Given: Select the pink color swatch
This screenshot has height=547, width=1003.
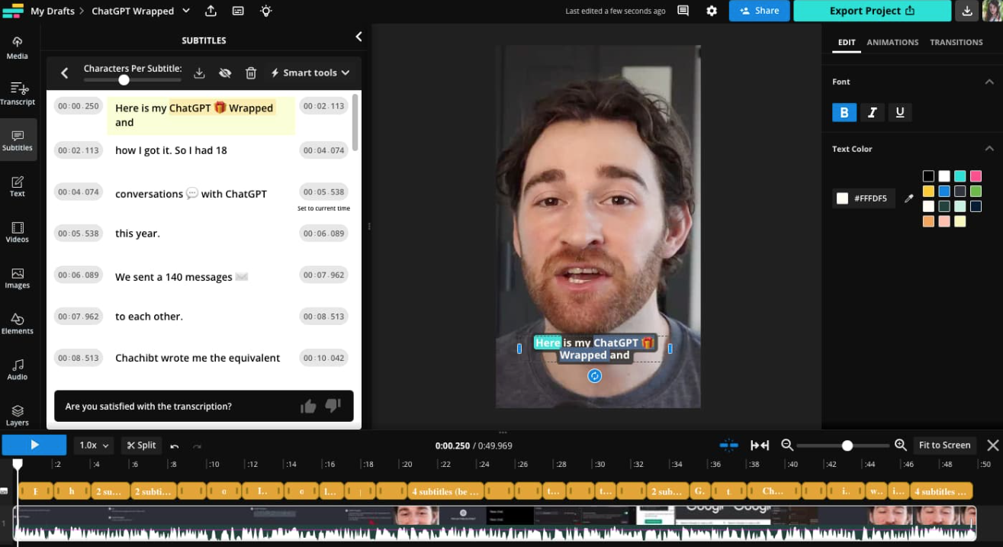Looking at the screenshot, I should (x=976, y=176).
